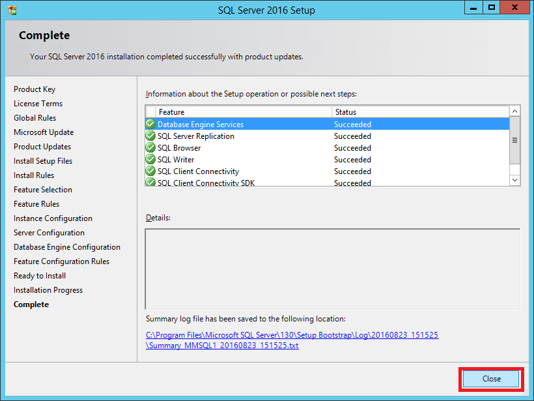The image size is (534, 401).
Task: Select the Feature Selection step in sidebar
Action: point(43,190)
